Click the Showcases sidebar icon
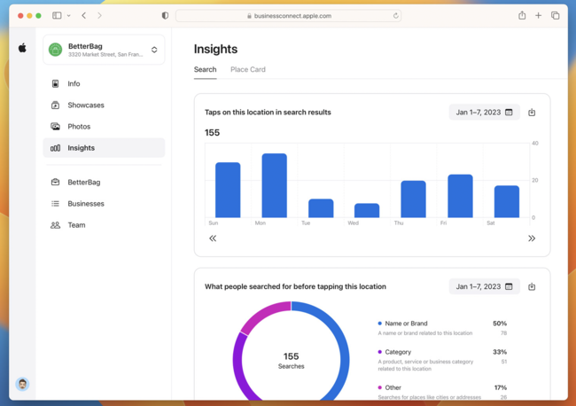 55,105
